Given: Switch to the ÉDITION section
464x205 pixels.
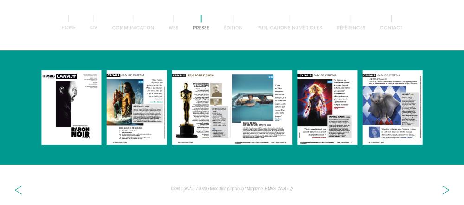Looking at the screenshot, I should pos(233,28).
